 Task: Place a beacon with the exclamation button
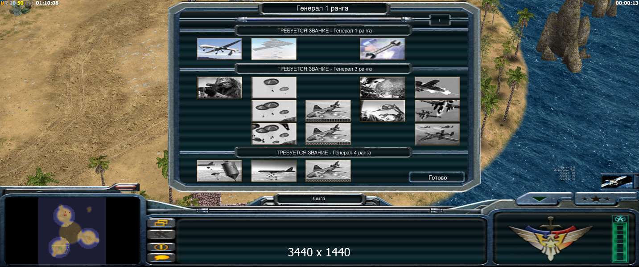(161, 247)
